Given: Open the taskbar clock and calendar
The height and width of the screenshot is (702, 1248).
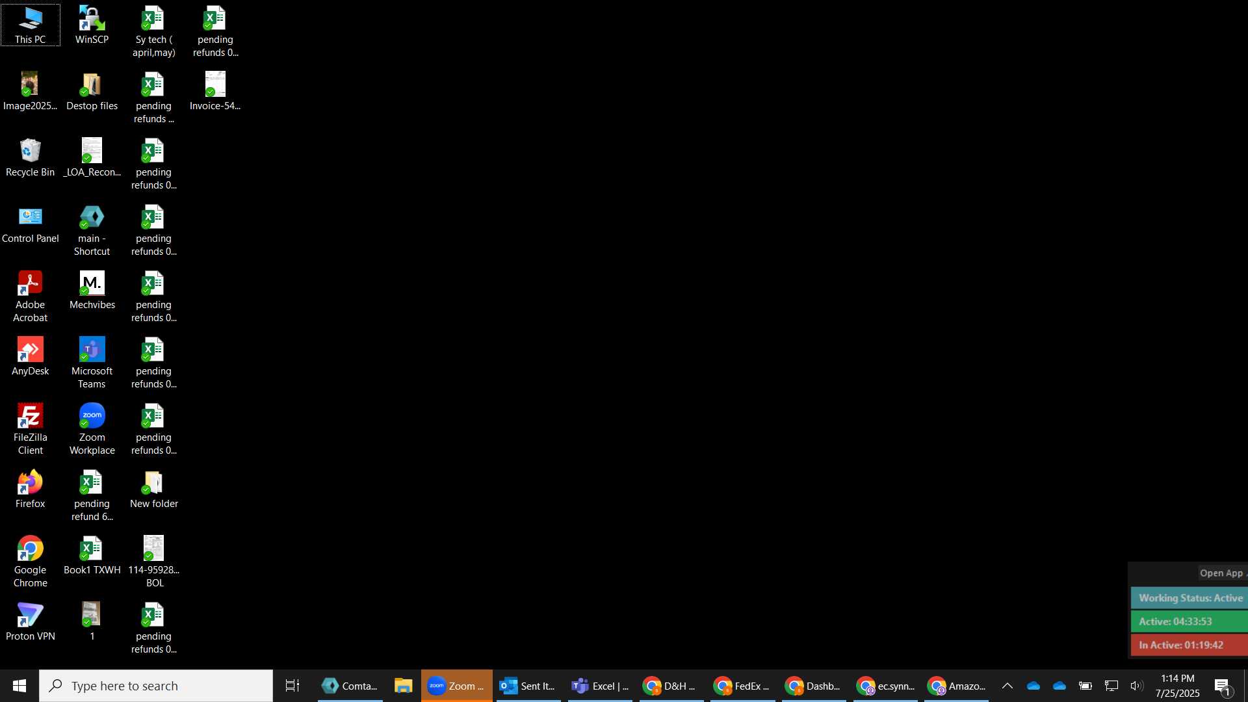Looking at the screenshot, I should pos(1177,686).
